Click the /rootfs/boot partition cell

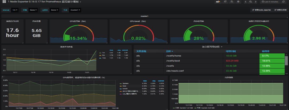pos(193,61)
